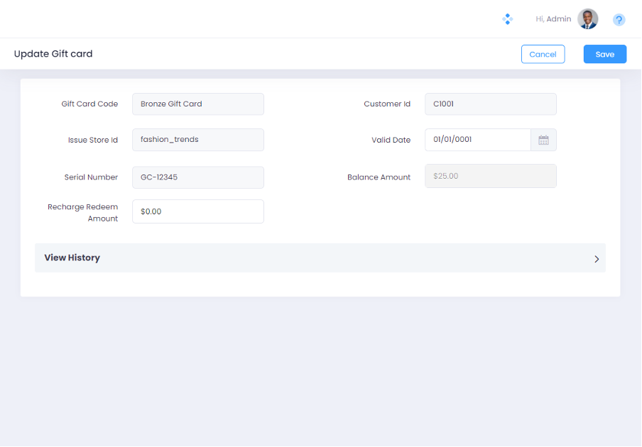Focus the Recharge Redeem Amount input

coord(197,211)
